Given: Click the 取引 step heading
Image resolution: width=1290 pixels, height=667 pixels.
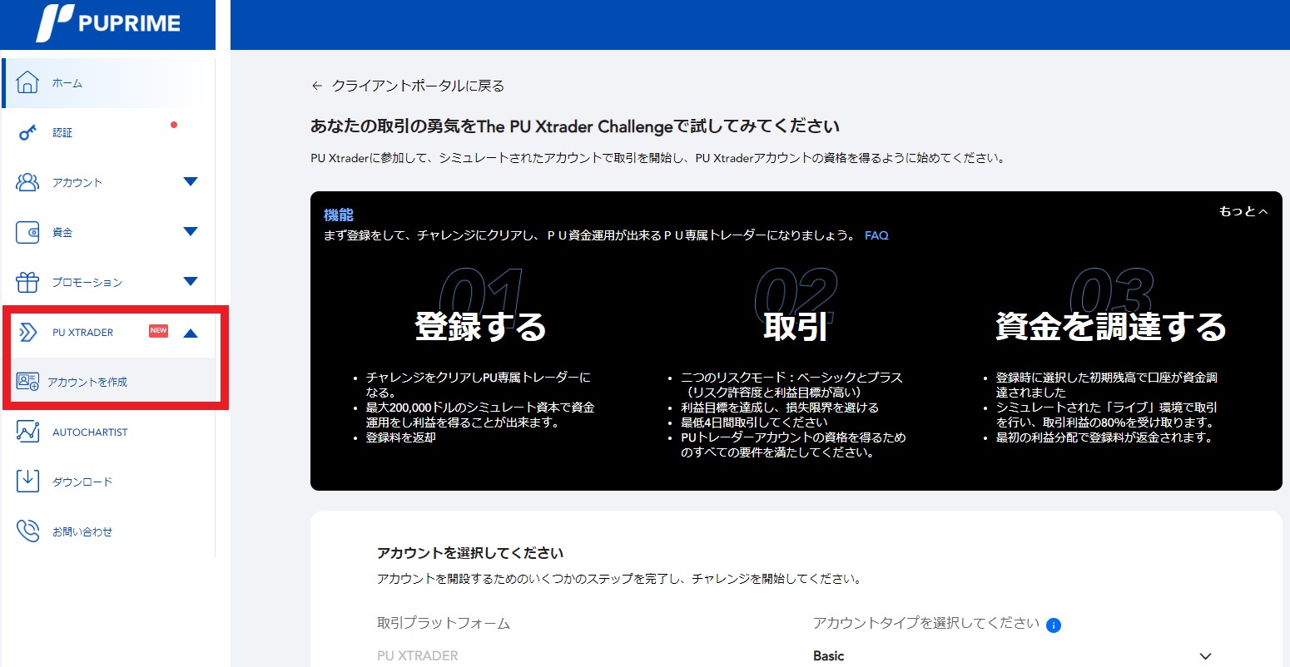Looking at the screenshot, I should tap(796, 327).
